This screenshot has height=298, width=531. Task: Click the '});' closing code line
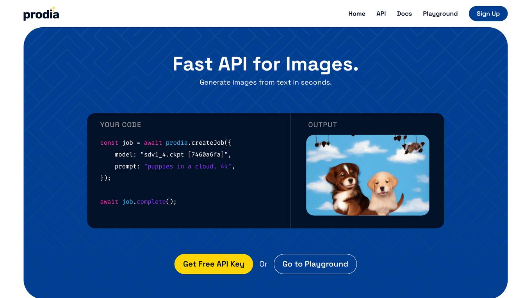[x=105, y=178]
